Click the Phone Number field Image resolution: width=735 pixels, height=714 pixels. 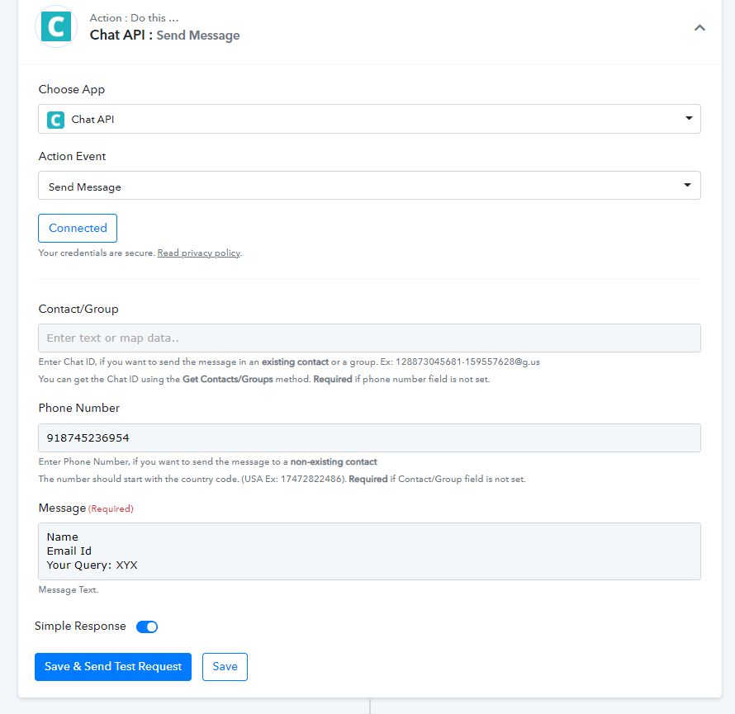pos(369,438)
